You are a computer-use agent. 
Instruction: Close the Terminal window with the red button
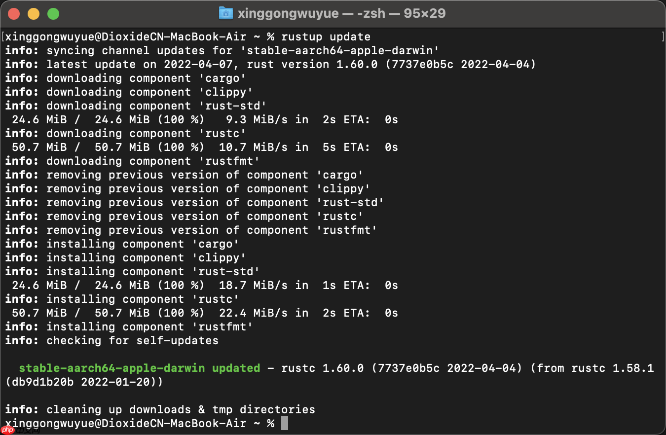tap(14, 14)
